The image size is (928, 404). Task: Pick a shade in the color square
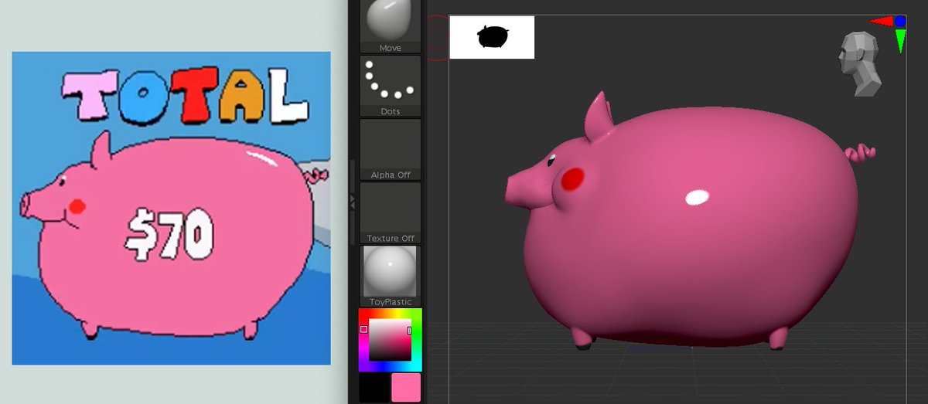coord(390,340)
